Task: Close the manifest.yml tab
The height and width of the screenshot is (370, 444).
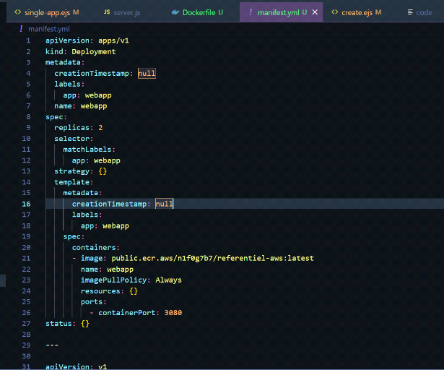Action: click(315, 13)
